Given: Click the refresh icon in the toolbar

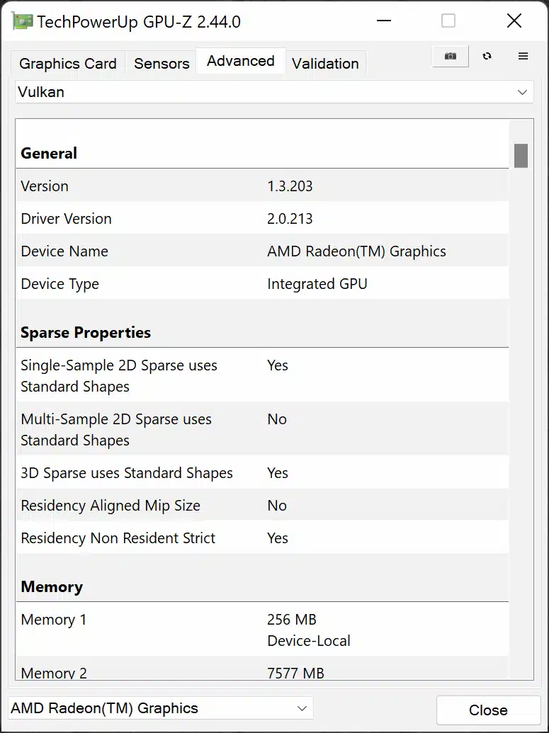Looking at the screenshot, I should (487, 57).
